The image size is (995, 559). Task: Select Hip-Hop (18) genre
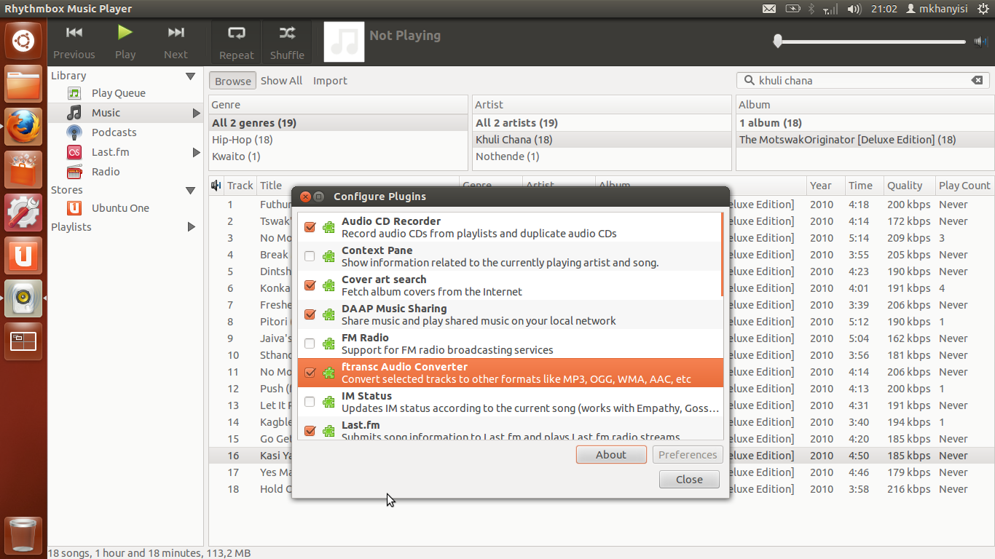point(339,140)
